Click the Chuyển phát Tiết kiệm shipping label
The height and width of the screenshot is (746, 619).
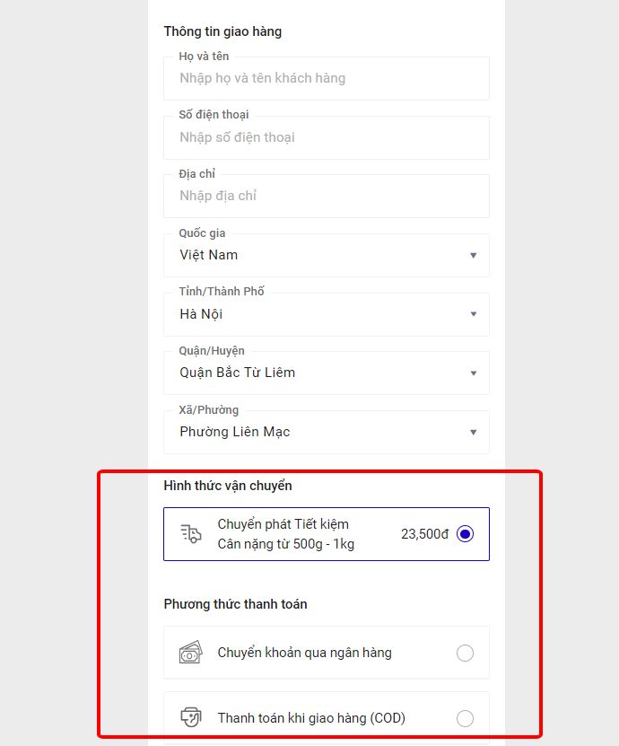point(283,524)
